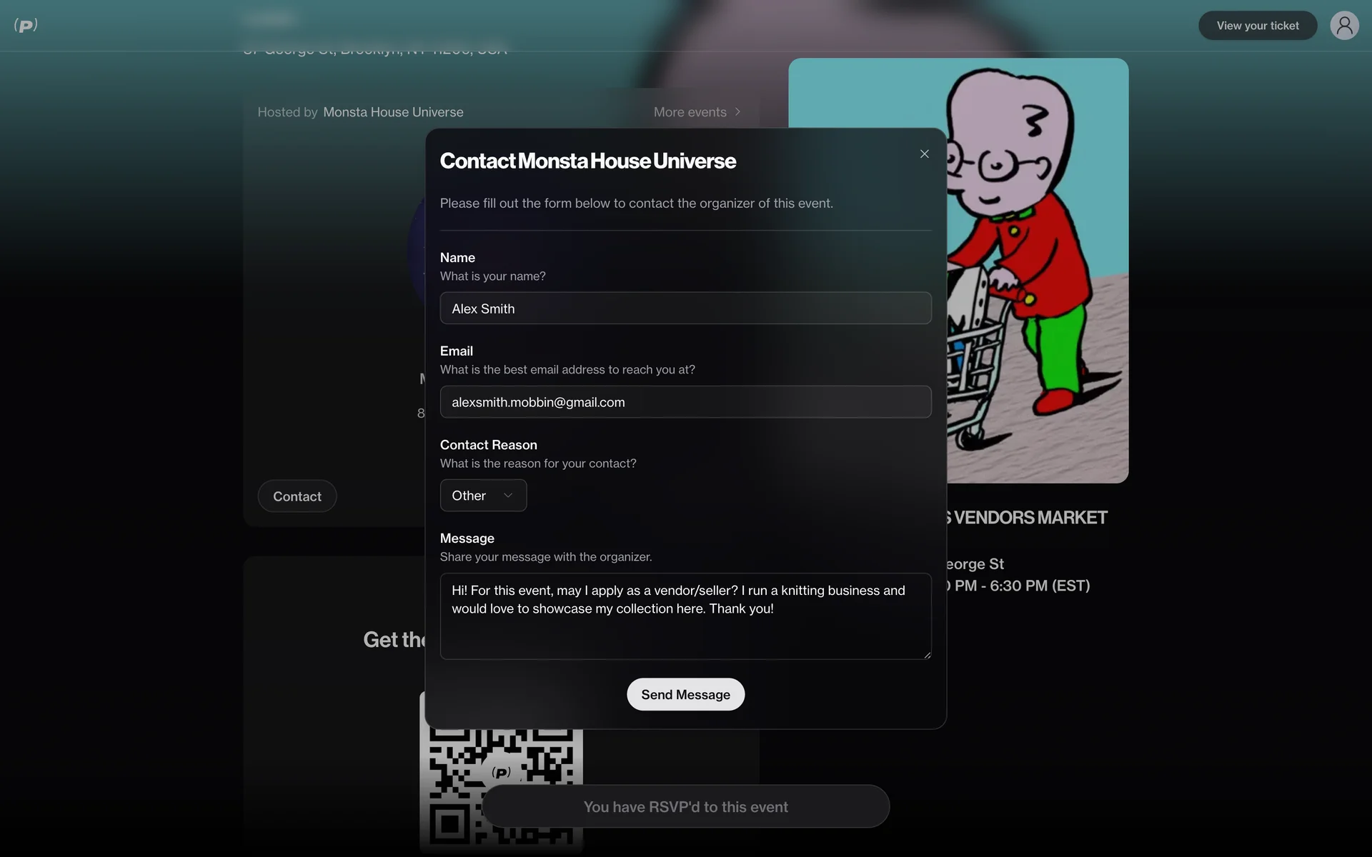Click the chevron arrow beside More events
This screenshot has height=857, width=1372.
tap(738, 112)
